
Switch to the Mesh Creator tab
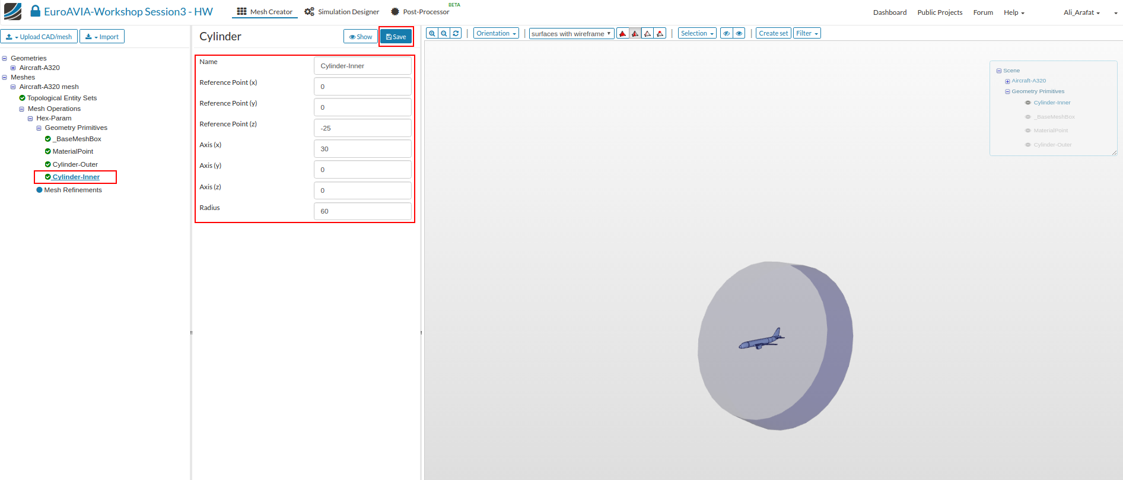[265, 12]
